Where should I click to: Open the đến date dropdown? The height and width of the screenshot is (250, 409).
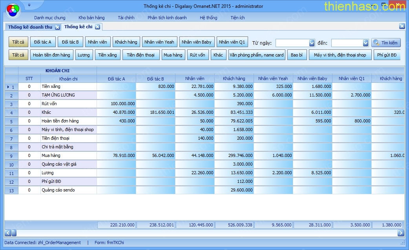(365, 43)
